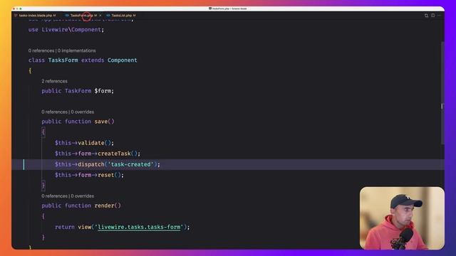The image size is (456, 256).
Task: Click the 'view' function call
Action: click(x=85, y=227)
